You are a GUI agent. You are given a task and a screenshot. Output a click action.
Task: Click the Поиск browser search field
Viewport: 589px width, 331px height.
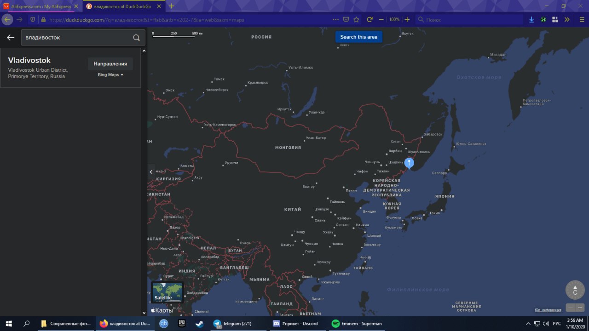click(x=469, y=20)
